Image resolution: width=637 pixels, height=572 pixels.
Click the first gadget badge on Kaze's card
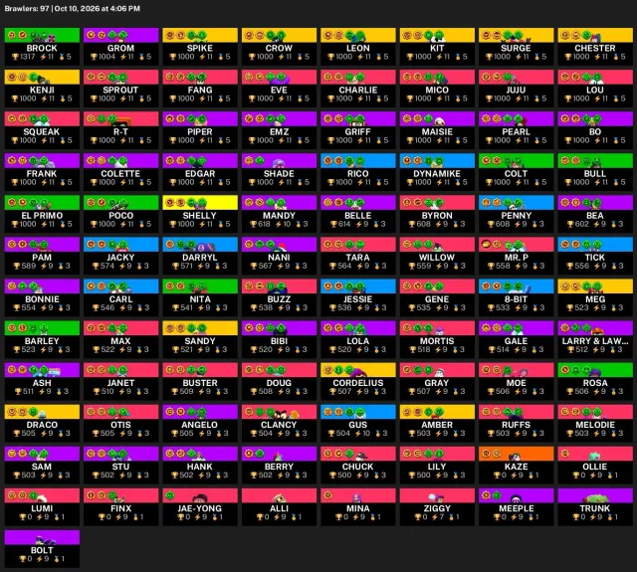click(x=486, y=454)
